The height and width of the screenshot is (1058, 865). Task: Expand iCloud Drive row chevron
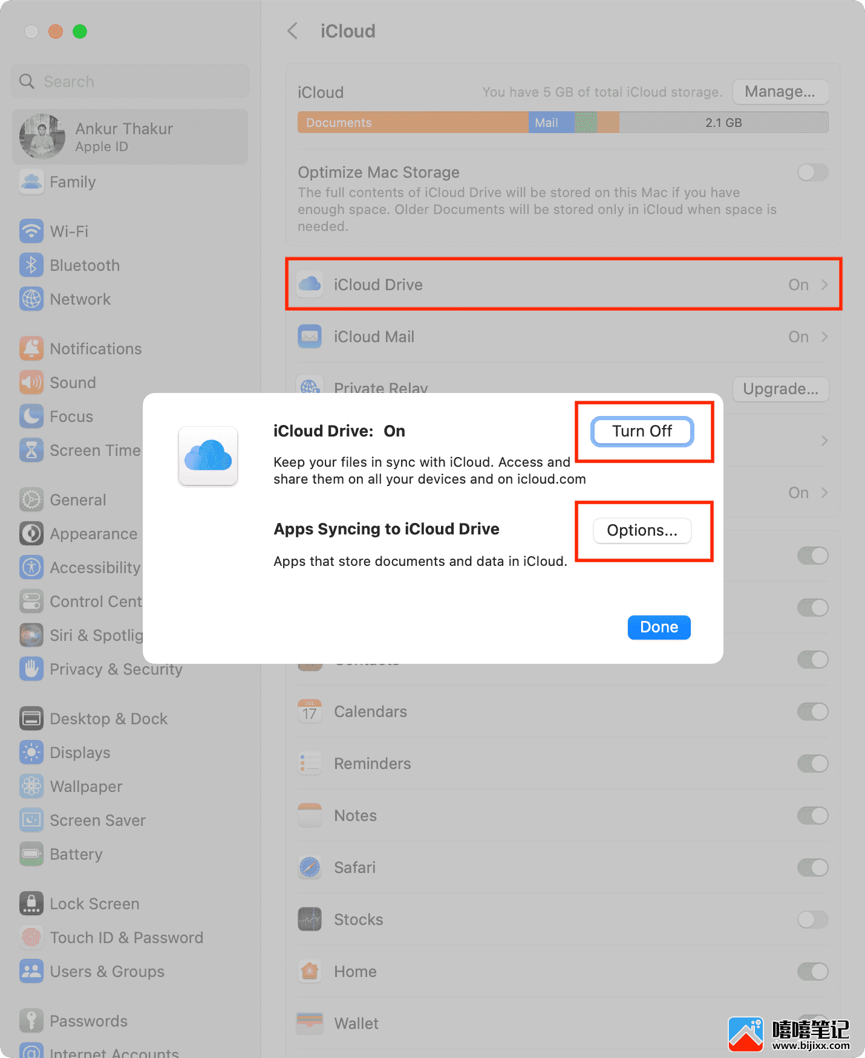click(824, 285)
